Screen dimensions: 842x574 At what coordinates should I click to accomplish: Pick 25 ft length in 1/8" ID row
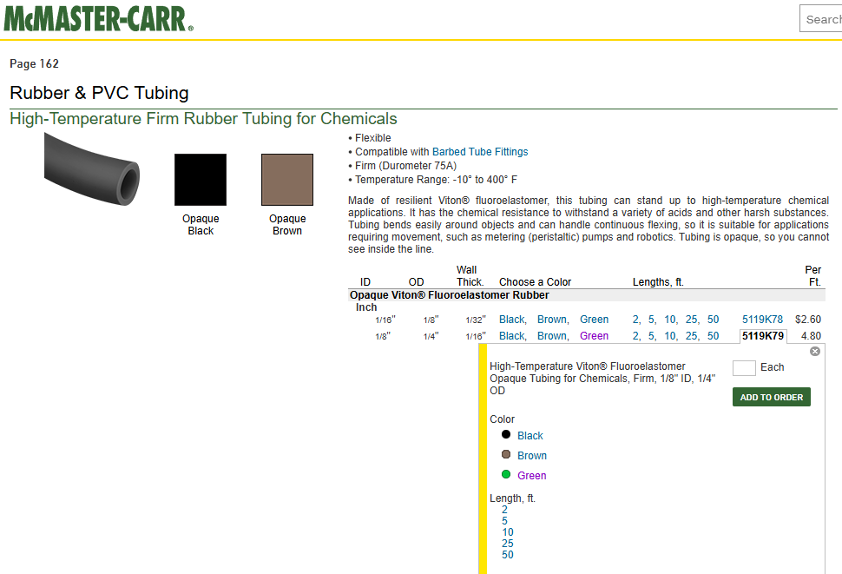point(692,336)
